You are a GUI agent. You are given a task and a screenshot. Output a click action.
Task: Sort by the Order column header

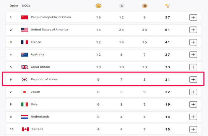[14, 6]
